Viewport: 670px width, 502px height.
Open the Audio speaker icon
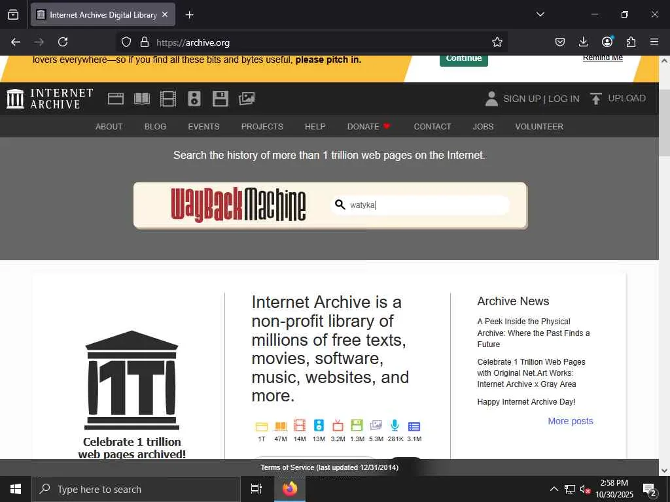194,99
